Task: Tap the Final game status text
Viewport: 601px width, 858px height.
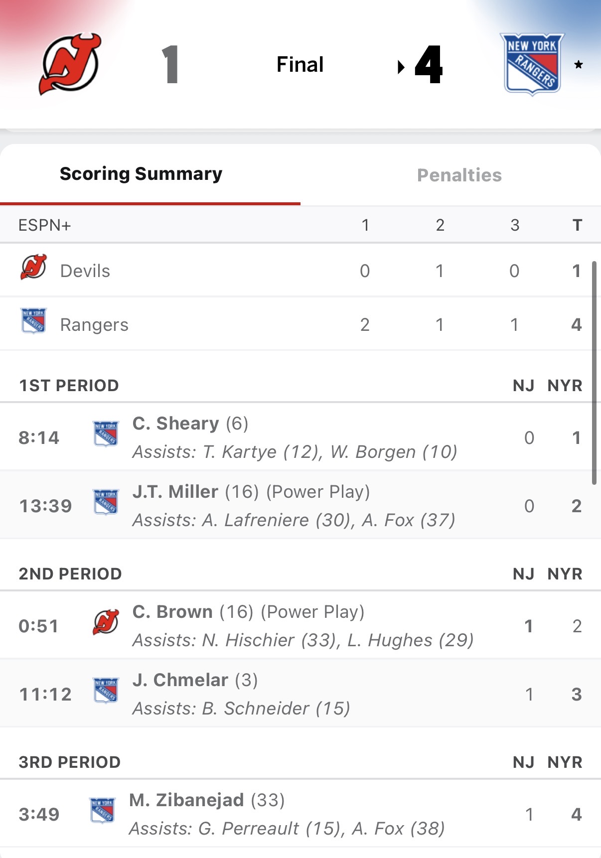Action: (300, 65)
